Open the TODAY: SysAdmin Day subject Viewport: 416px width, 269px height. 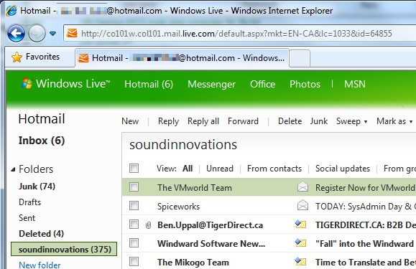click(366, 207)
